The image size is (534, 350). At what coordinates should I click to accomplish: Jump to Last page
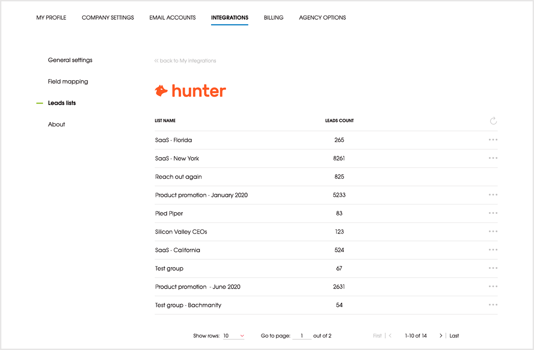click(454, 336)
